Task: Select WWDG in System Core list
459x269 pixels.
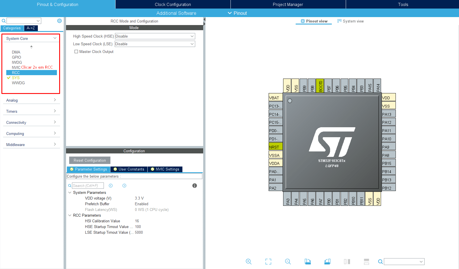Action: (x=18, y=83)
